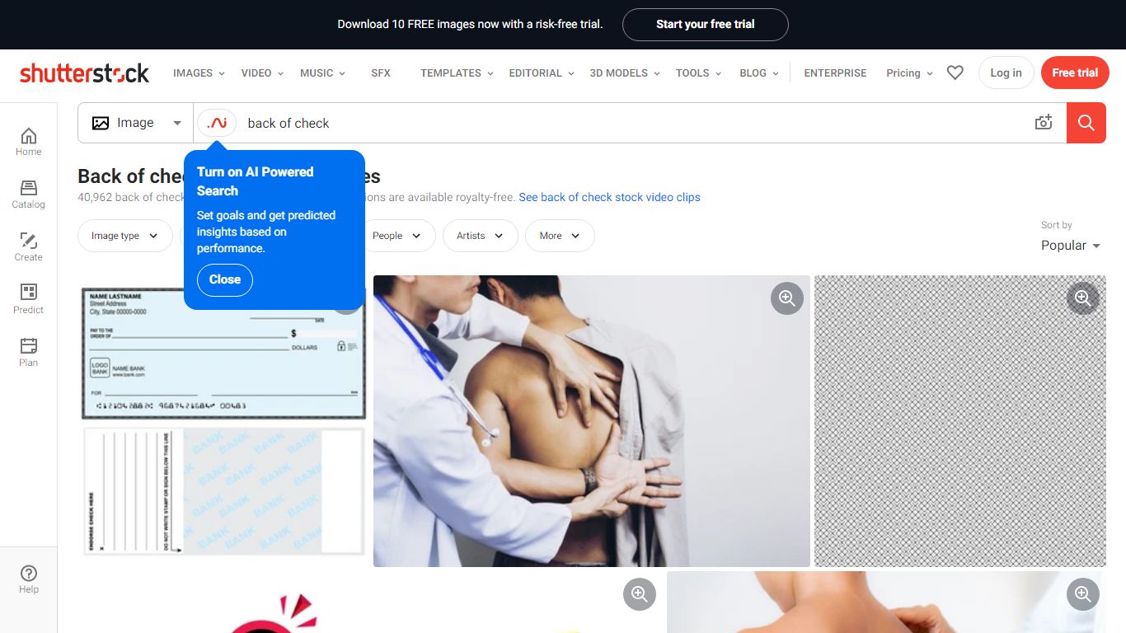Expand the EDITORIAL navigation menu
Image resolution: width=1126 pixels, height=633 pixels.
[542, 73]
